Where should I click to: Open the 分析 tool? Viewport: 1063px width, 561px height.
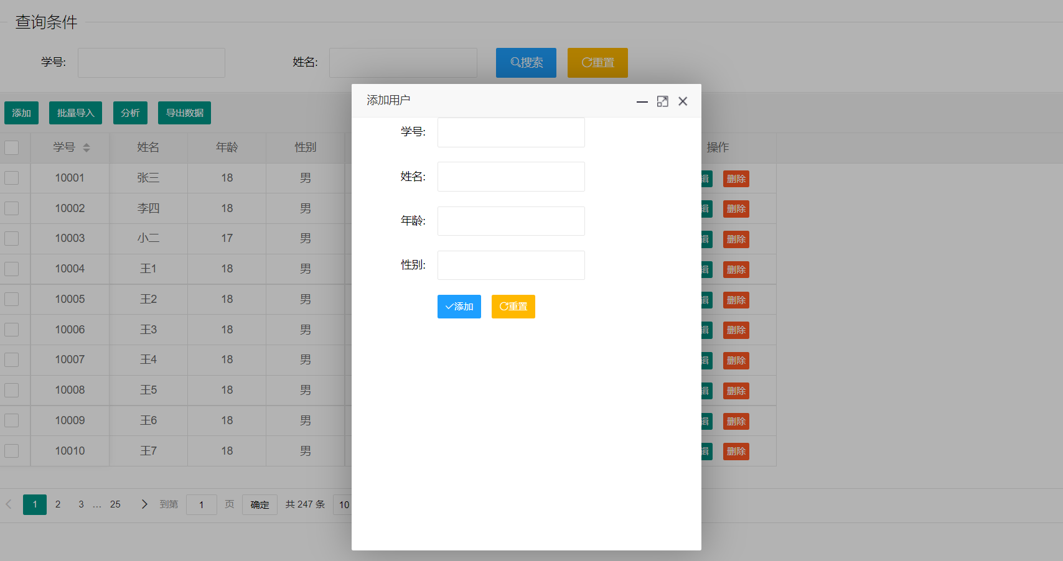[130, 113]
